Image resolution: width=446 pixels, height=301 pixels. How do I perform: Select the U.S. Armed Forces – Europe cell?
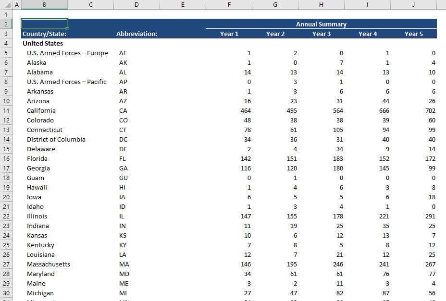point(66,53)
